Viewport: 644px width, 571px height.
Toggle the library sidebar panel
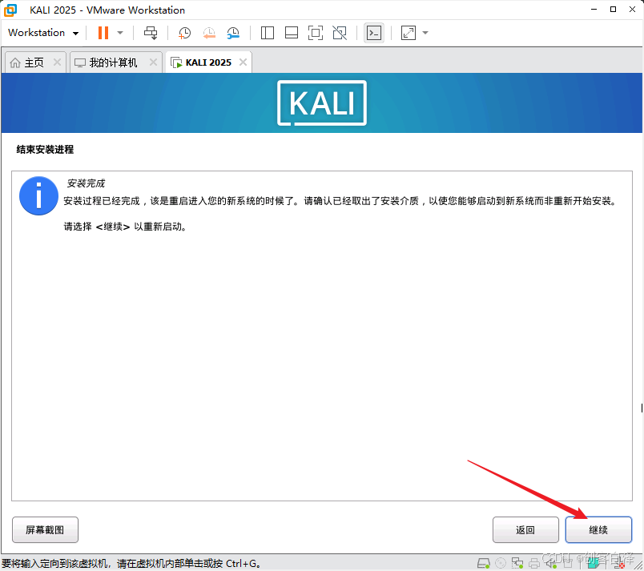coord(268,33)
